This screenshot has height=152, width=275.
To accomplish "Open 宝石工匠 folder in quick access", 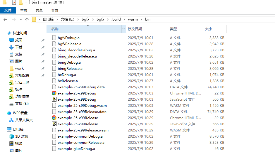I will click(22, 82).
